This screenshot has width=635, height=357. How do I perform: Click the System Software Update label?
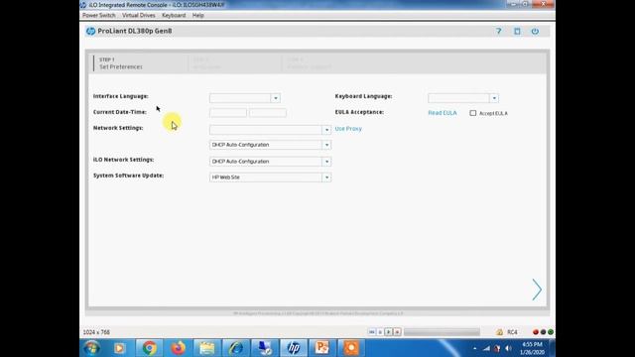click(128, 176)
